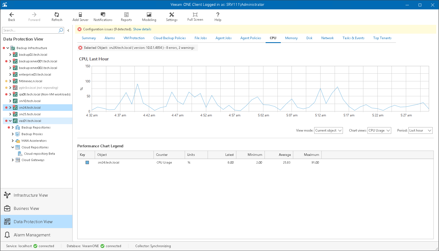
Task: Select fvtimevac.n.local in the tree
Action: [x=31, y=81]
